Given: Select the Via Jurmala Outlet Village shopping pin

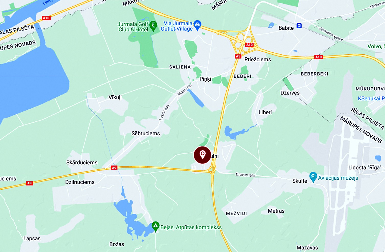Looking at the screenshot, I should (197, 25).
